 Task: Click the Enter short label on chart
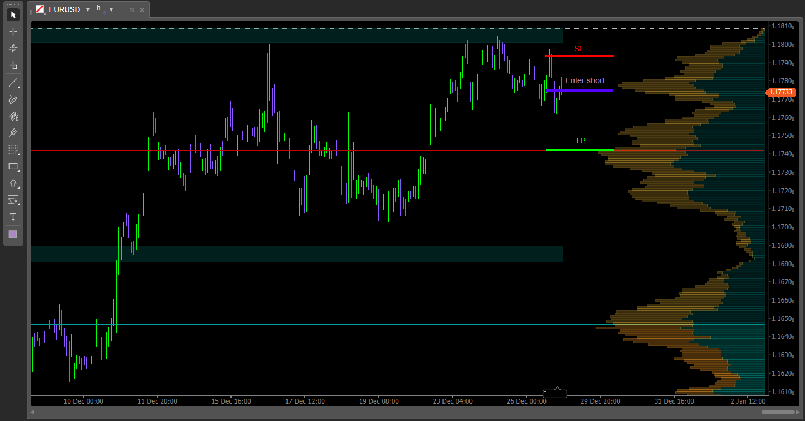tap(585, 81)
